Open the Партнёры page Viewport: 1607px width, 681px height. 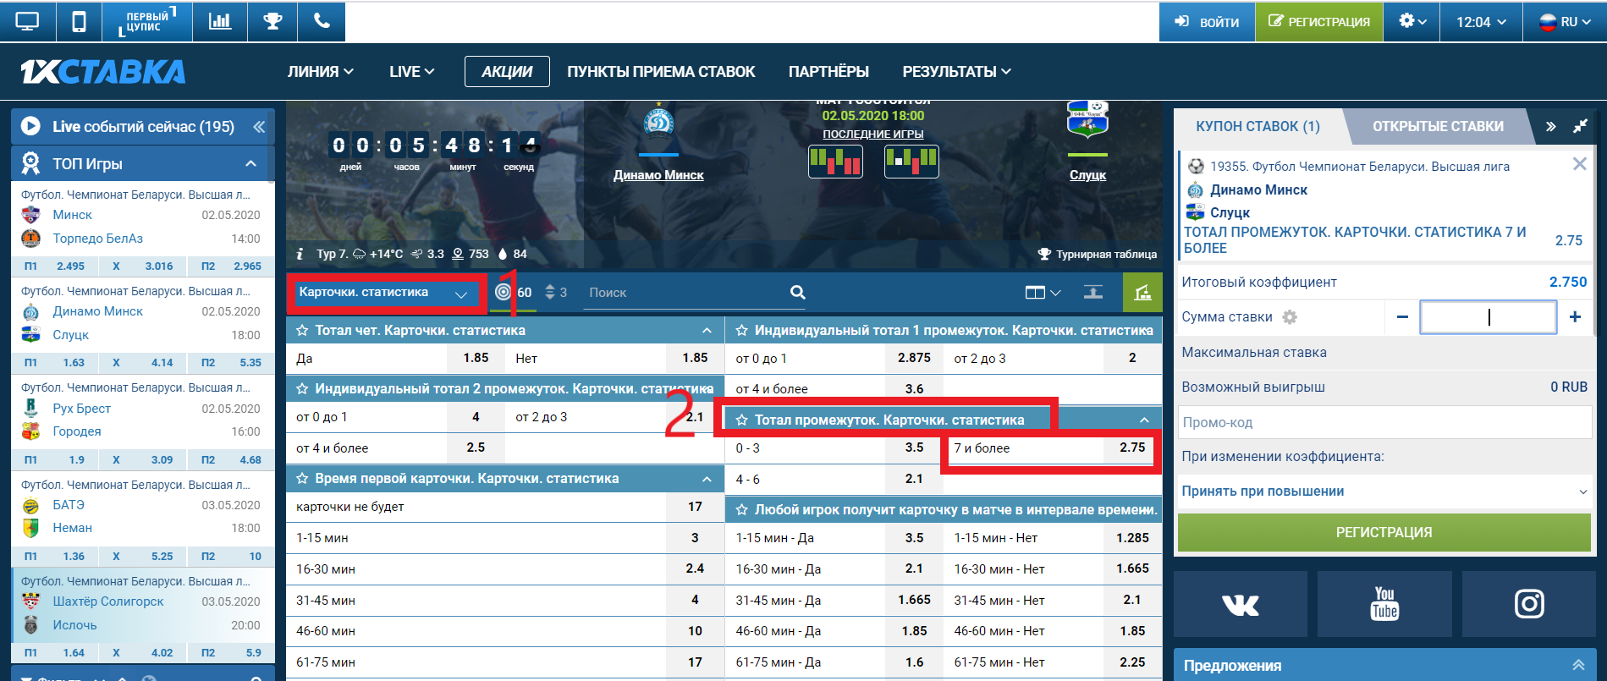coord(828,72)
